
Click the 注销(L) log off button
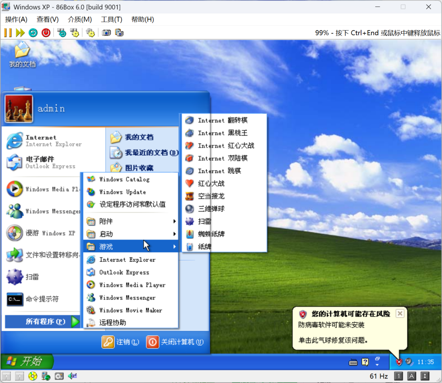(x=121, y=342)
